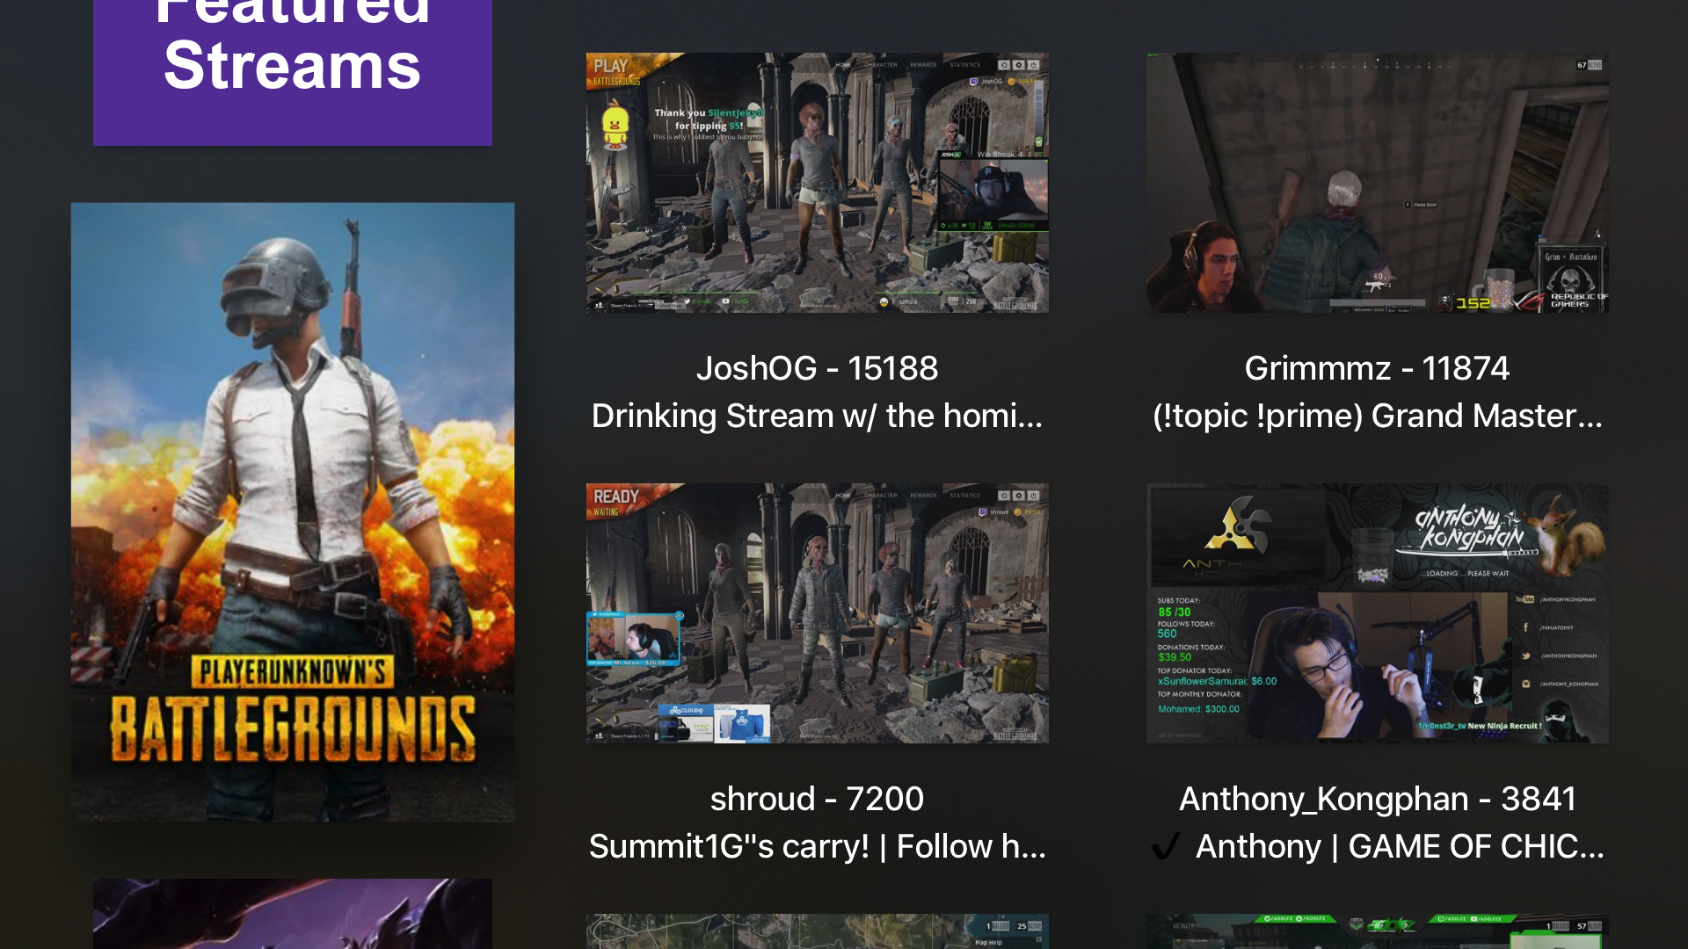Open the shroud stream thumbnail
The image size is (1688, 949).
click(817, 613)
